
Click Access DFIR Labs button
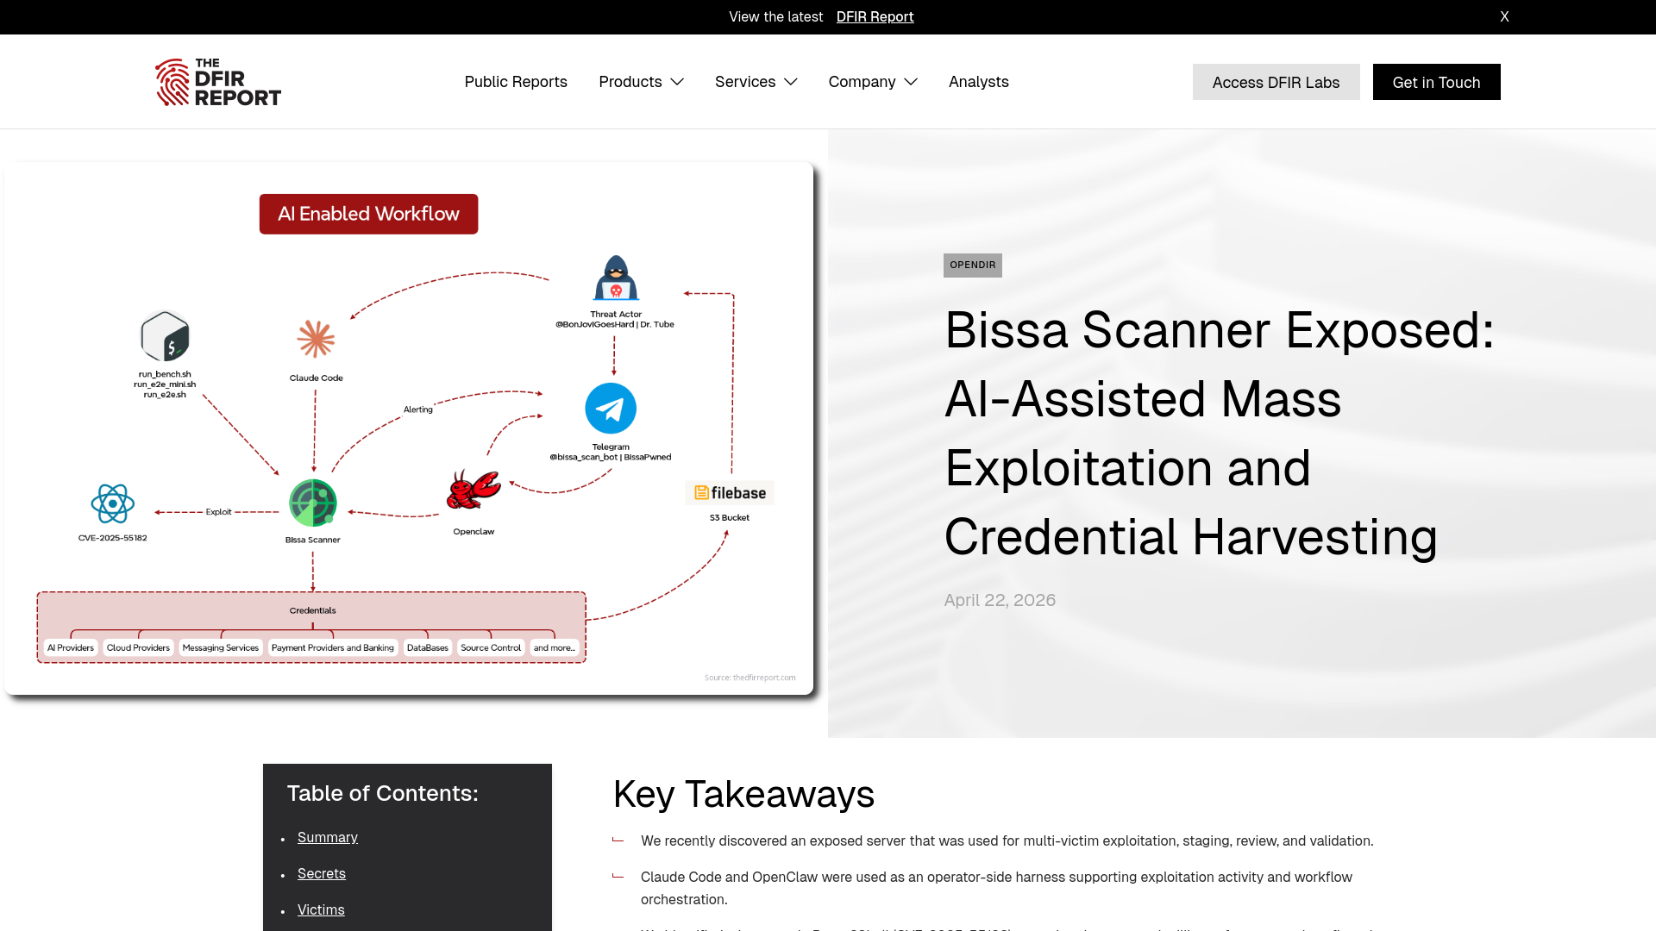(x=1276, y=82)
